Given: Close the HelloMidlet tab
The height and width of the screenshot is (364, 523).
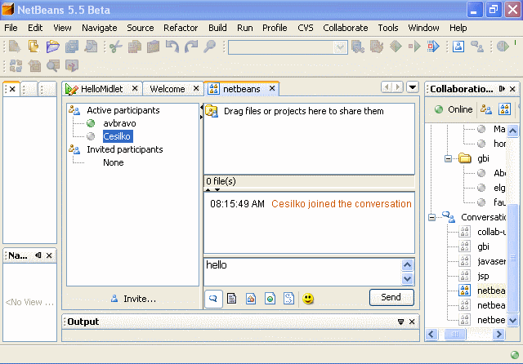Looking at the screenshot, I should (135, 88).
